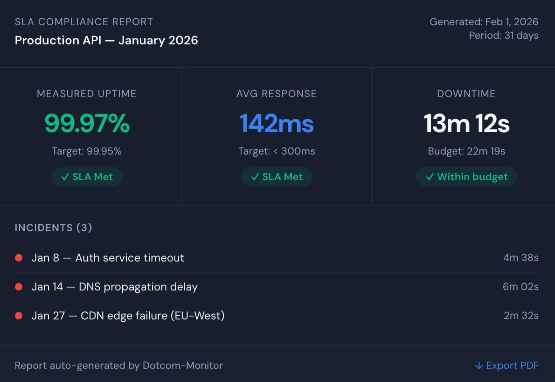
Task: Expand the Incidents (3) section
Action: 53,227
